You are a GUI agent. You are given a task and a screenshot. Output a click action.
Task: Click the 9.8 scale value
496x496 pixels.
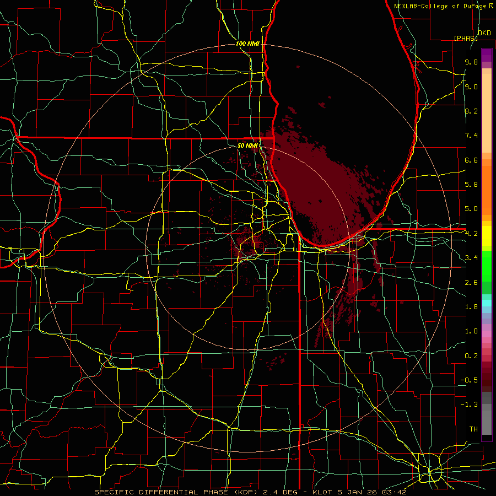click(471, 62)
